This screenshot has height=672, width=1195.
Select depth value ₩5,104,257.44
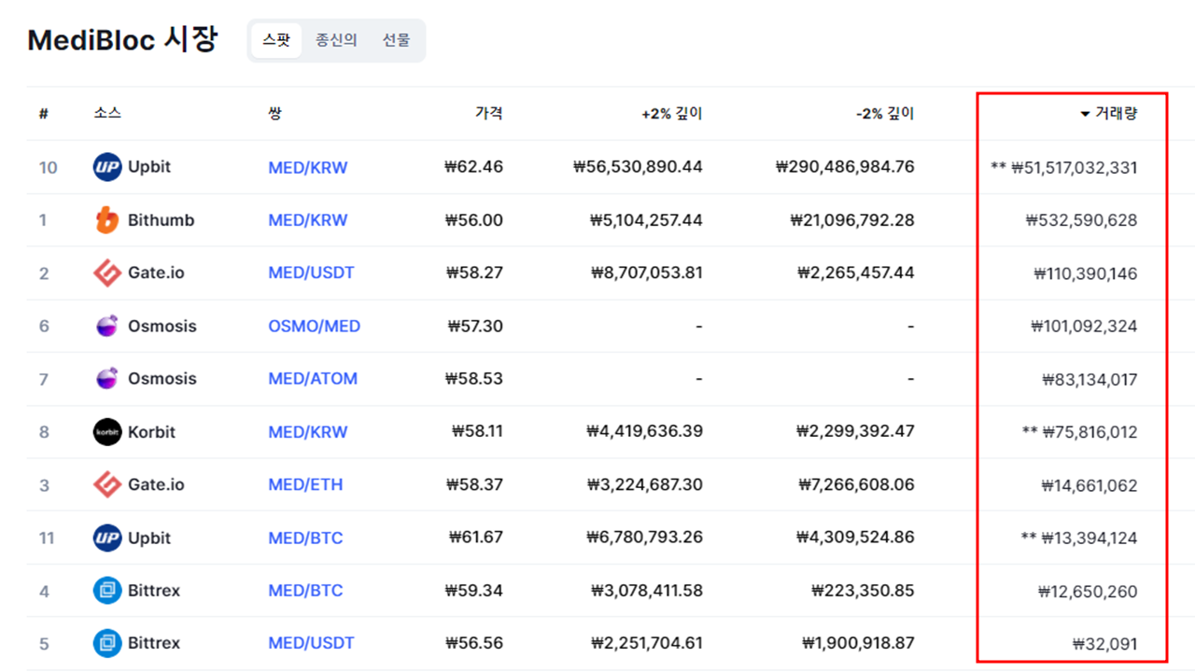click(646, 220)
